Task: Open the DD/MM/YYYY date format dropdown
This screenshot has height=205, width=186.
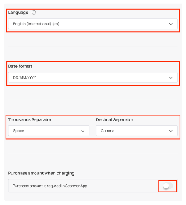Action: tap(93, 77)
